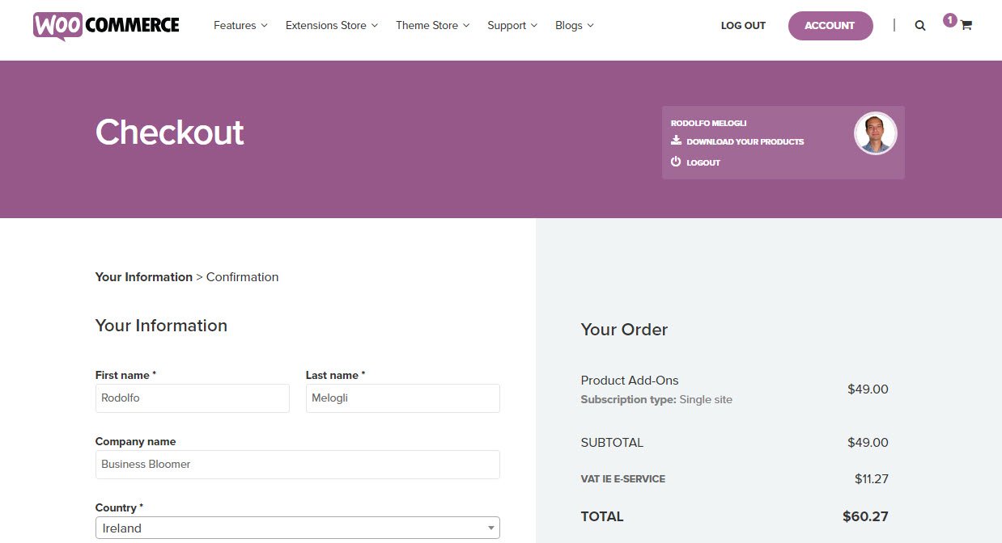Expand the Blogs menu

click(x=575, y=26)
